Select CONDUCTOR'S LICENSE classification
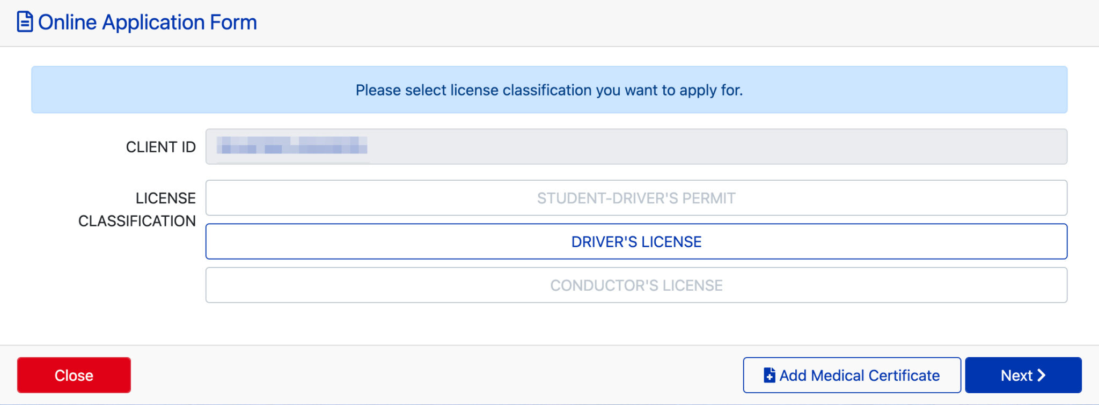Screen dimensions: 1099x405 (x=636, y=285)
